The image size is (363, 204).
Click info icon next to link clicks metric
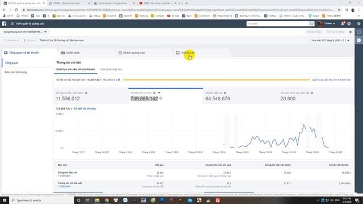click(312, 93)
